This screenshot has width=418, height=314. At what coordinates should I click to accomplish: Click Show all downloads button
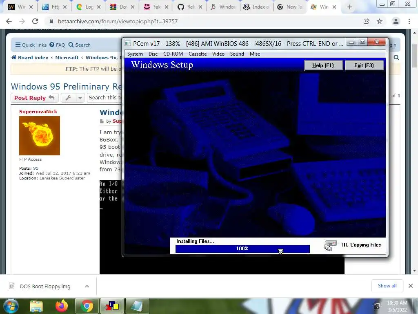point(387,286)
